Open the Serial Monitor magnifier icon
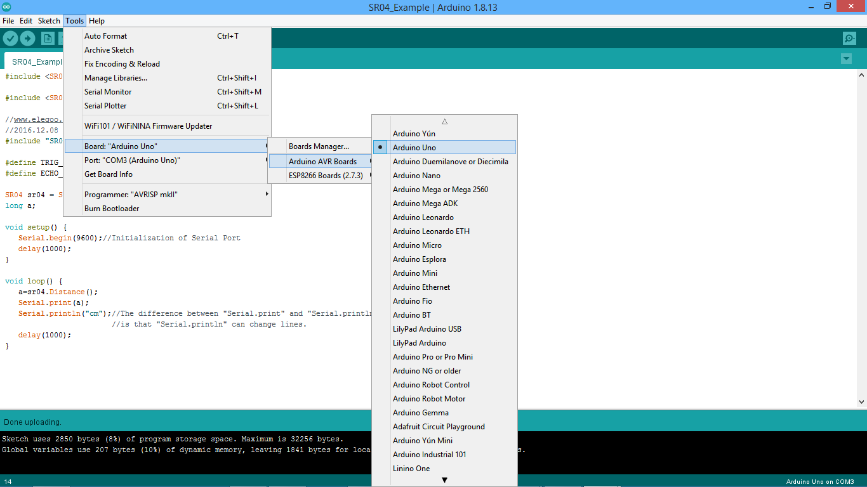Viewport: 867px width, 487px height. [849, 38]
